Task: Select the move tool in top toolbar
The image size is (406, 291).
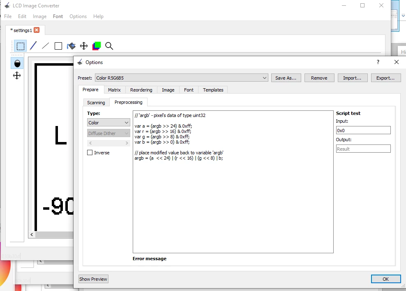Action: pyautogui.click(x=84, y=46)
